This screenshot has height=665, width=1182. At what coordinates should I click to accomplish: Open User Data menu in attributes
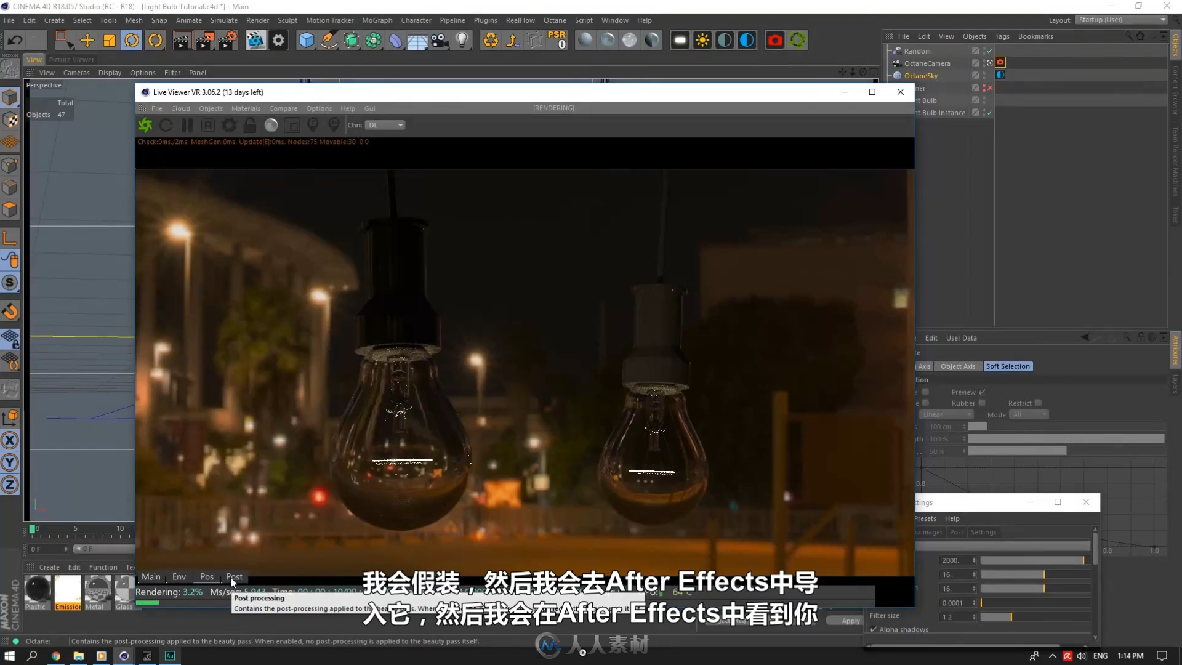[961, 338]
